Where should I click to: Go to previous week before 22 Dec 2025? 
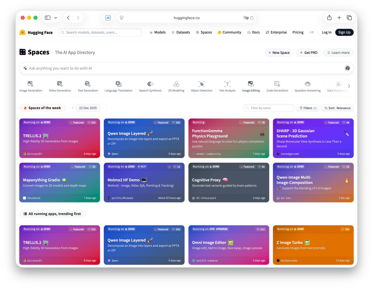pyautogui.click(x=73, y=108)
